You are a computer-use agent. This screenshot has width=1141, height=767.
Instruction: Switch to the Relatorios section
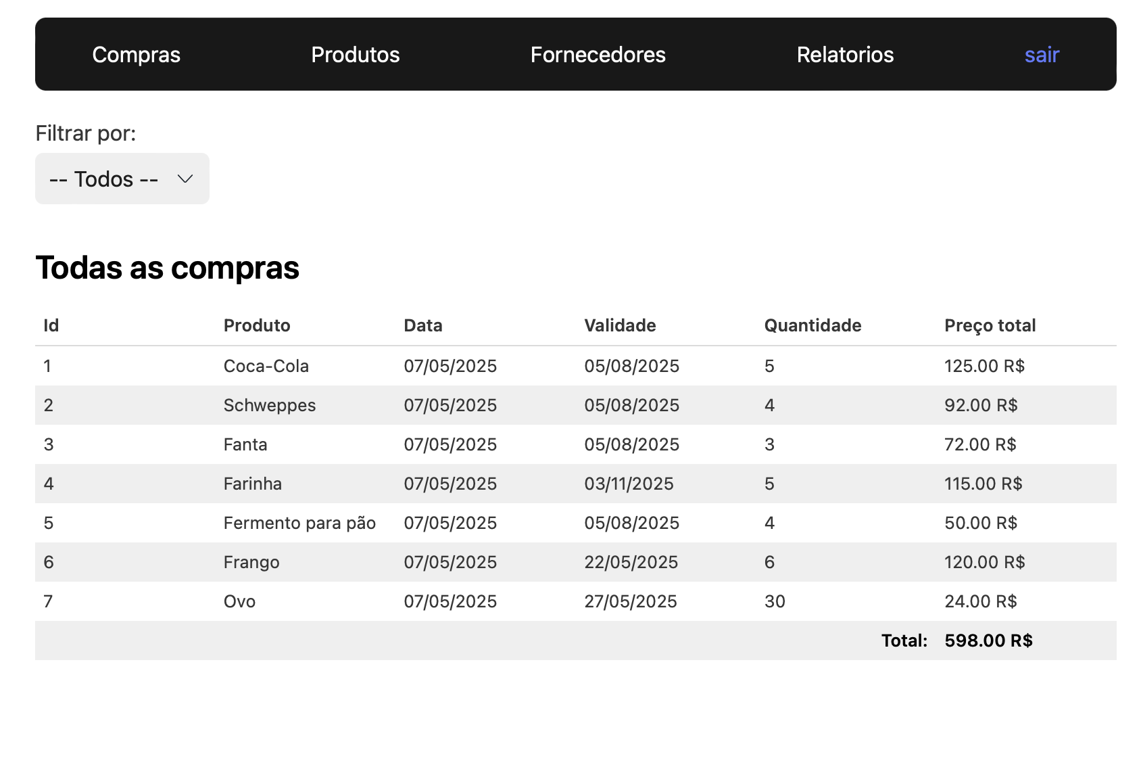[845, 55]
